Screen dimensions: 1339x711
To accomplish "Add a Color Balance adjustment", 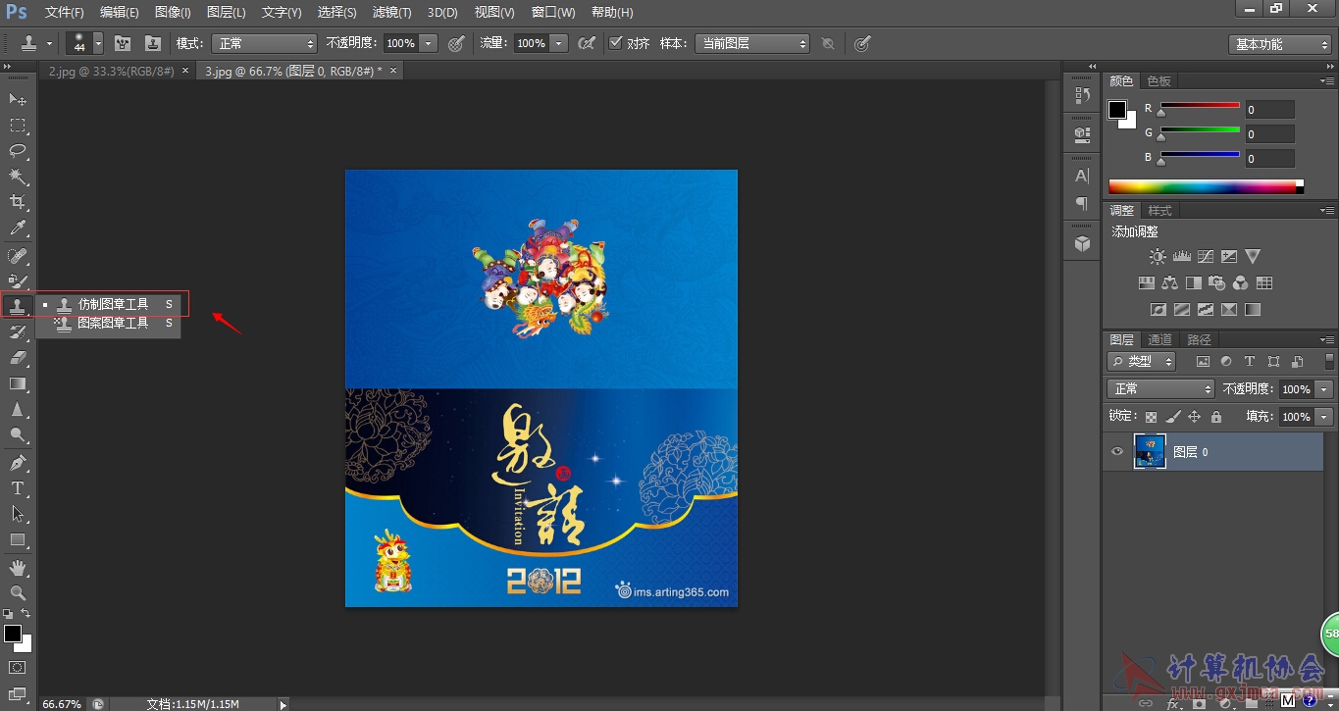I will pyautogui.click(x=1169, y=283).
